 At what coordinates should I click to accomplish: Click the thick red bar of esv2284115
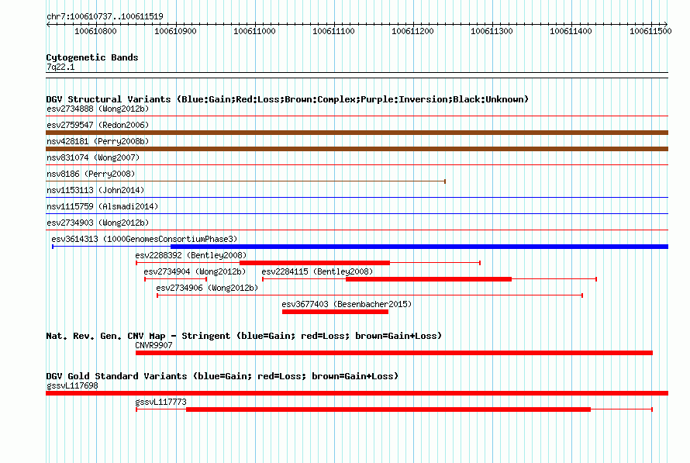coord(429,279)
